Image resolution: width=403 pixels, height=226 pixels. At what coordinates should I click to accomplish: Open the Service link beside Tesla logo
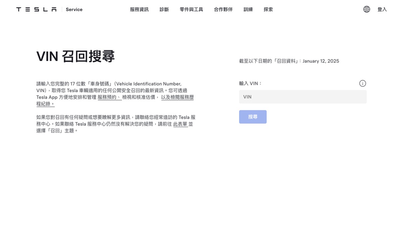pos(74,9)
